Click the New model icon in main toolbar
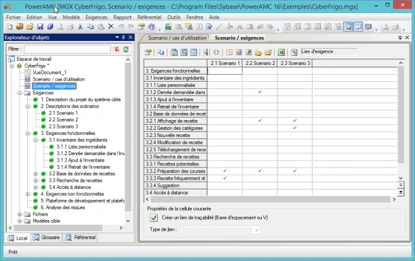The width and height of the screenshot is (415, 261). tap(10, 27)
